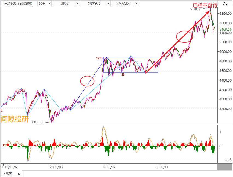Click the 1370 label left of the blue box
The width and height of the screenshot is (233, 177).
(99, 58)
